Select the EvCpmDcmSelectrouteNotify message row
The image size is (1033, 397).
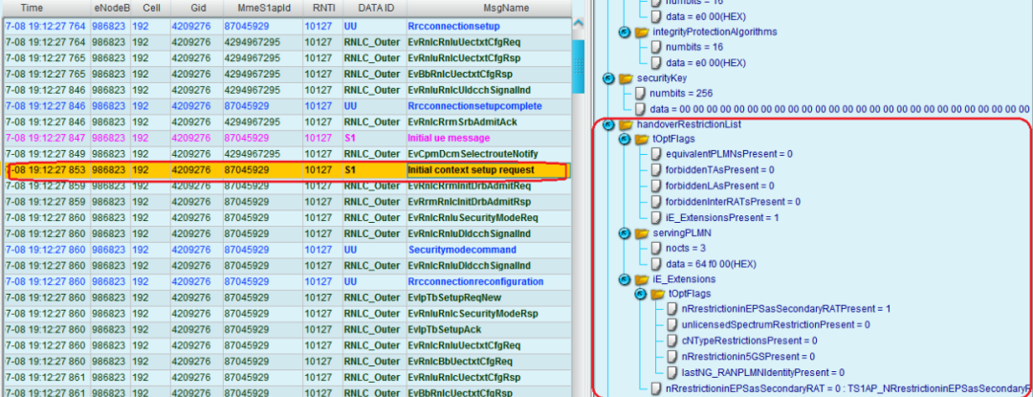287,153
